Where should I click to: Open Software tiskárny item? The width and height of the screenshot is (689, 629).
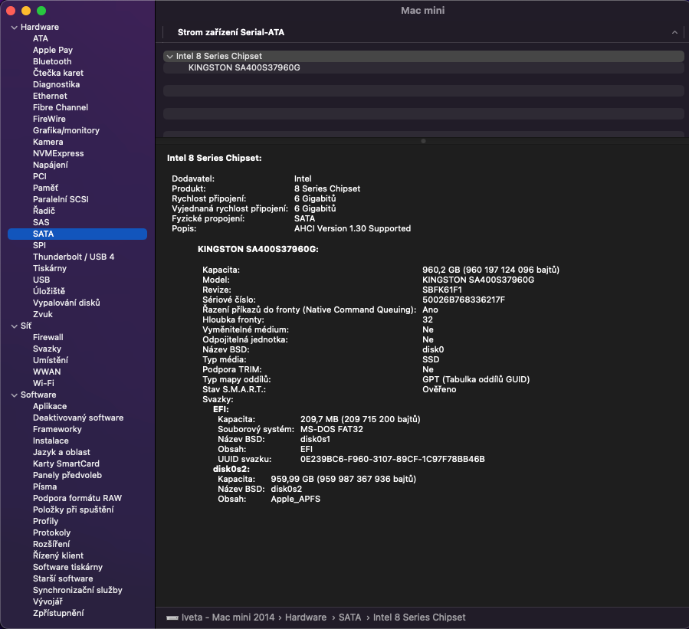67,567
